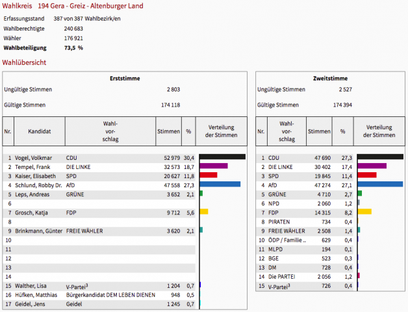Click black CDU bar in Erststimme chart
The image size is (408, 312).
[222, 157]
